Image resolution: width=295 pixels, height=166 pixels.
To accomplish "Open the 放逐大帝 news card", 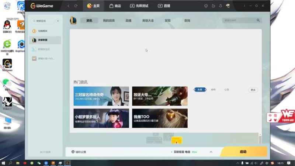I will pyautogui.click(x=160, y=96).
